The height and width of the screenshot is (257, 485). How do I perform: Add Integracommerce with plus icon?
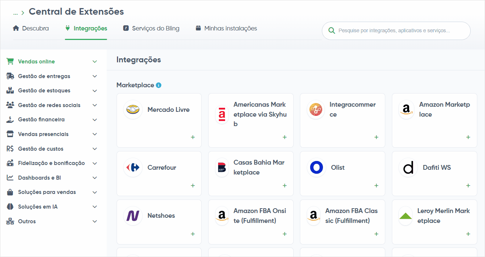(376, 137)
